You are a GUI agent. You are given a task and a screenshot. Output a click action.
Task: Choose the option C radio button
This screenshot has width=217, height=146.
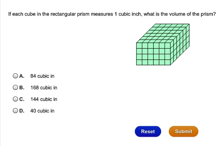pos(15,99)
